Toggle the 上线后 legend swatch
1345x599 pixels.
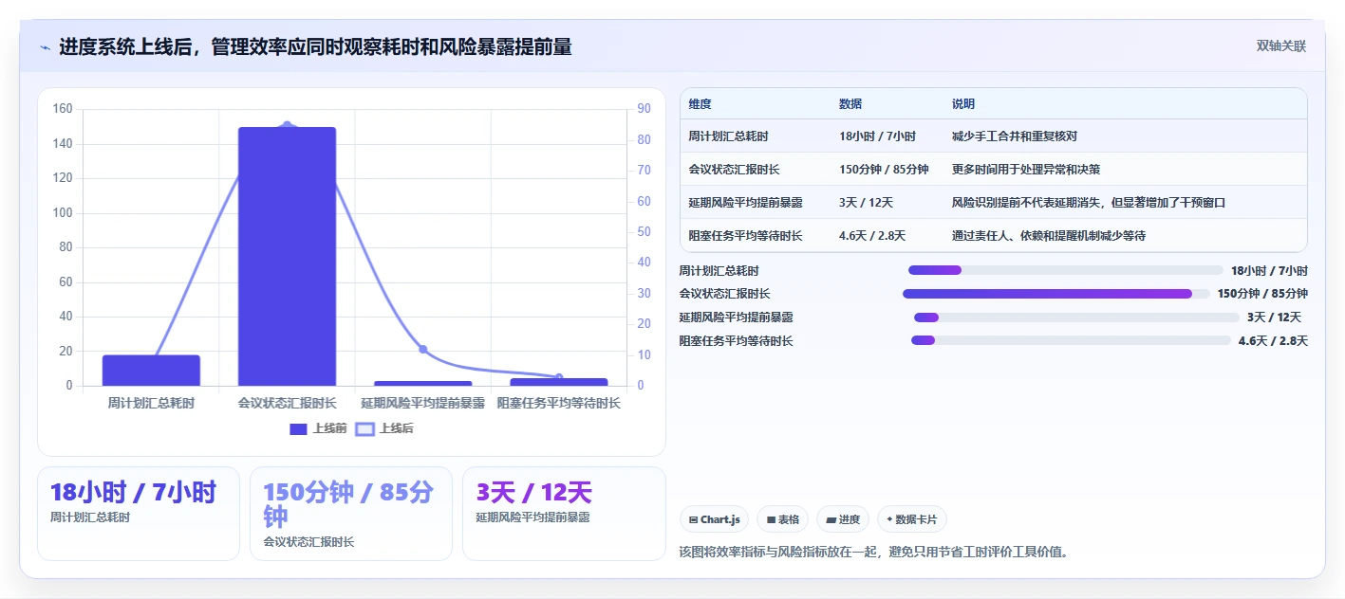pos(365,428)
